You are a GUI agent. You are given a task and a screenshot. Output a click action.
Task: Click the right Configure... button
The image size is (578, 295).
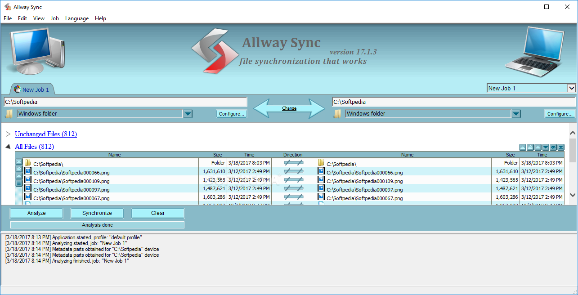560,114
